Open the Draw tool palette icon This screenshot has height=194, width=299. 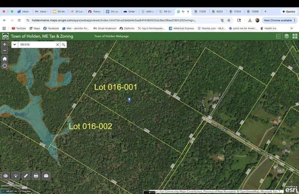tap(5, 175)
